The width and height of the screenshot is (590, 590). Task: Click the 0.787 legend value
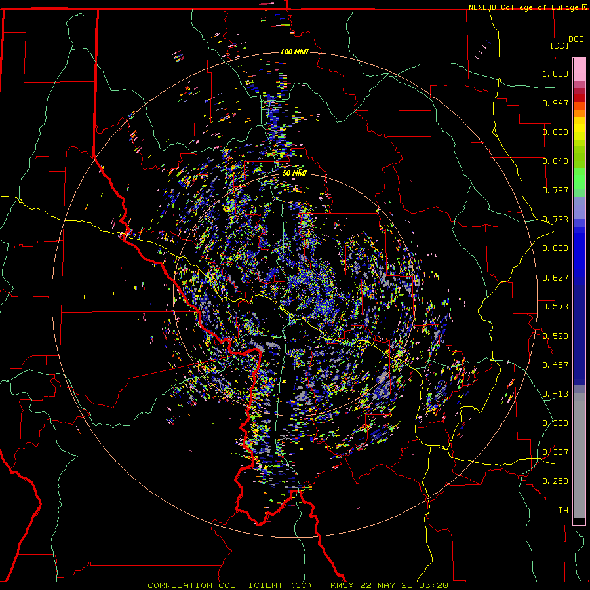click(x=555, y=190)
